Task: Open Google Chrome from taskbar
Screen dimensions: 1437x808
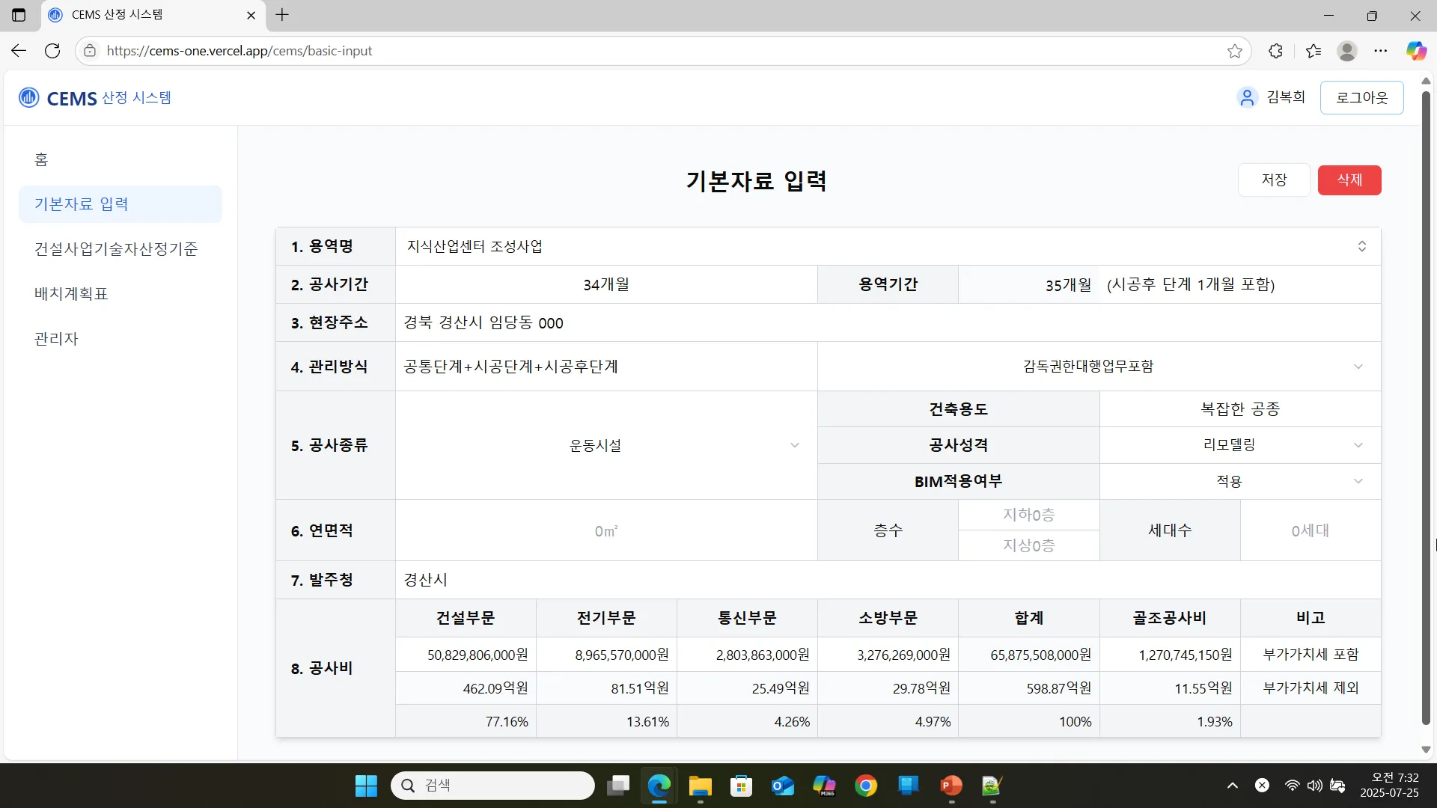Action: [x=866, y=786]
